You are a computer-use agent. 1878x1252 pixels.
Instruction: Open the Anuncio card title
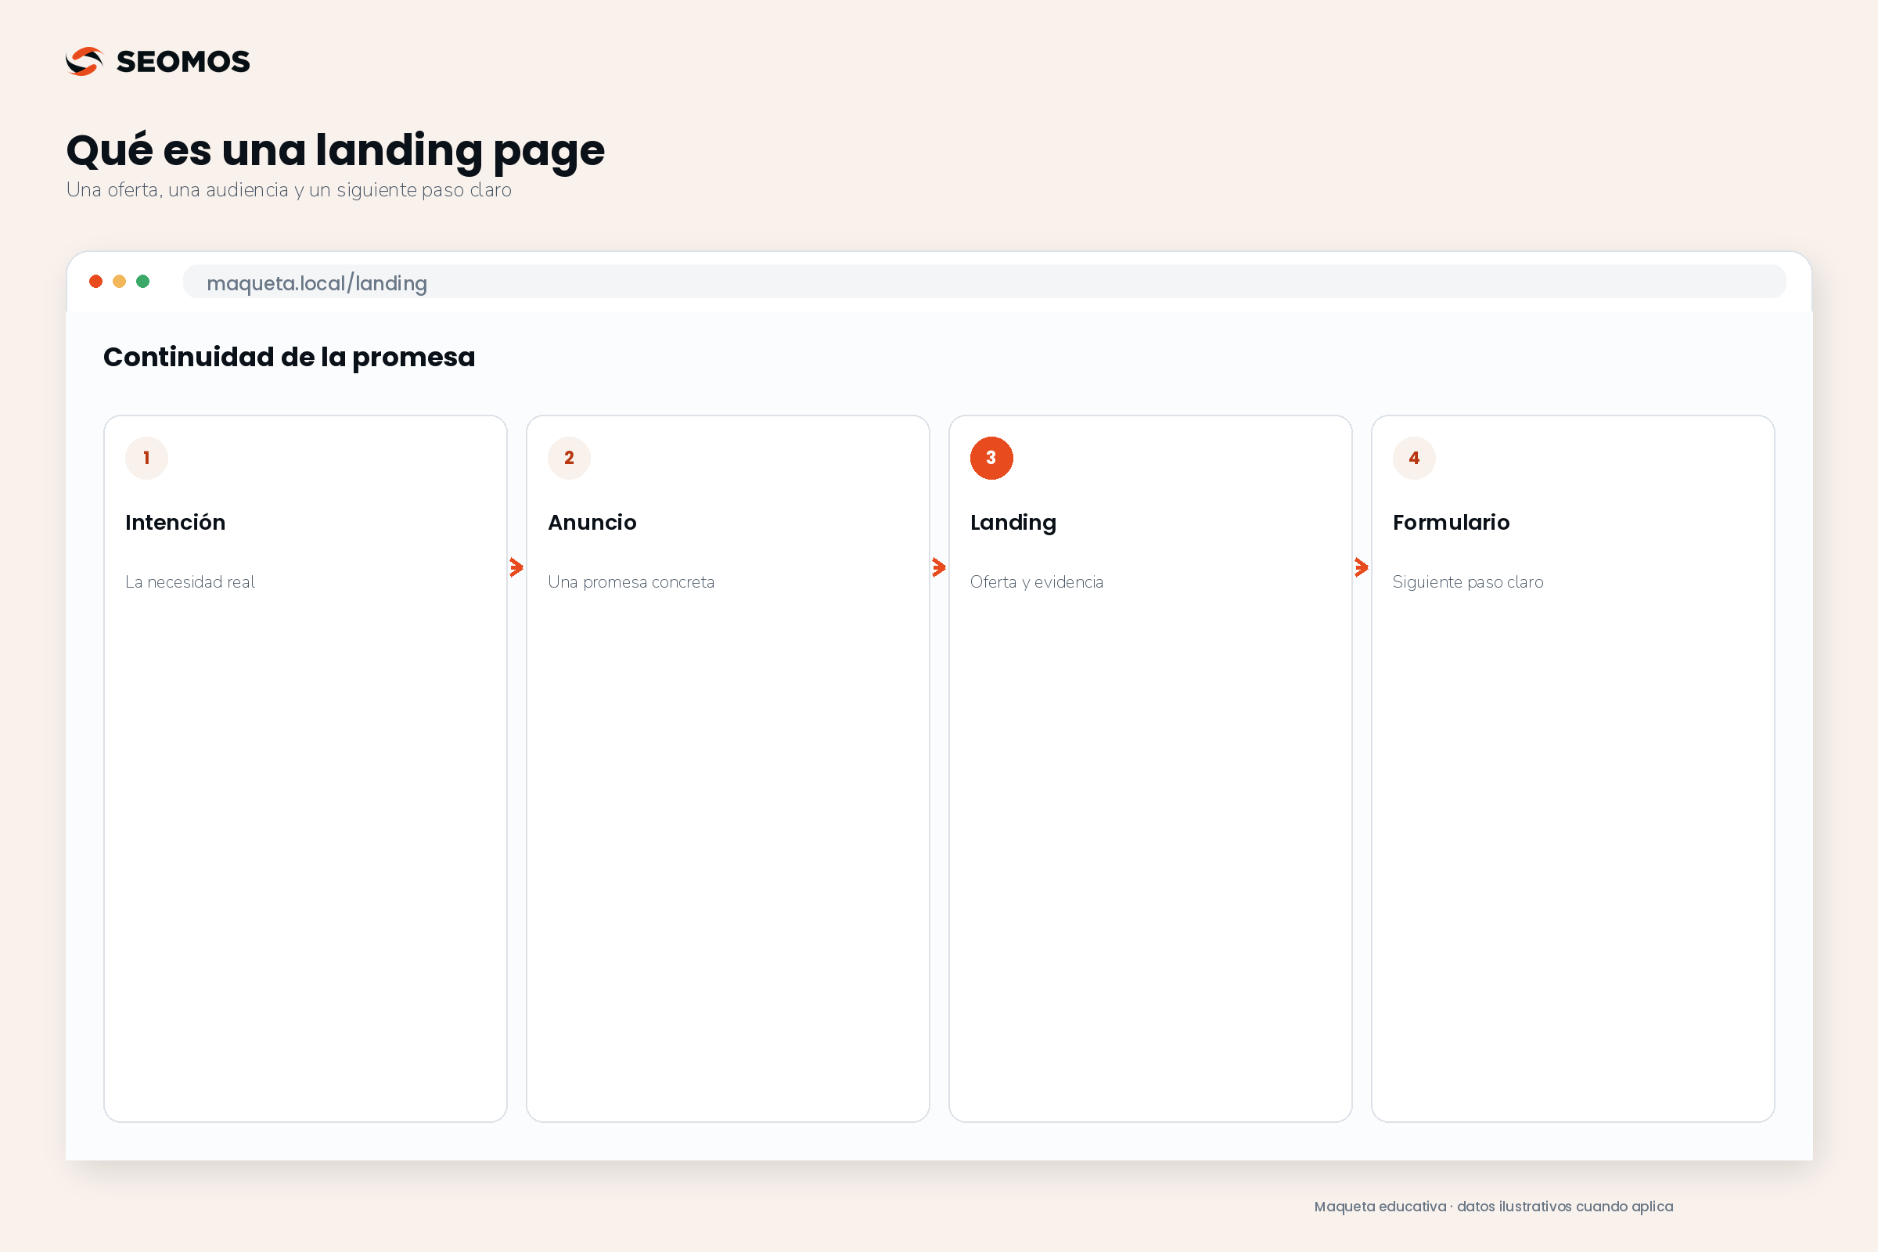[592, 522]
